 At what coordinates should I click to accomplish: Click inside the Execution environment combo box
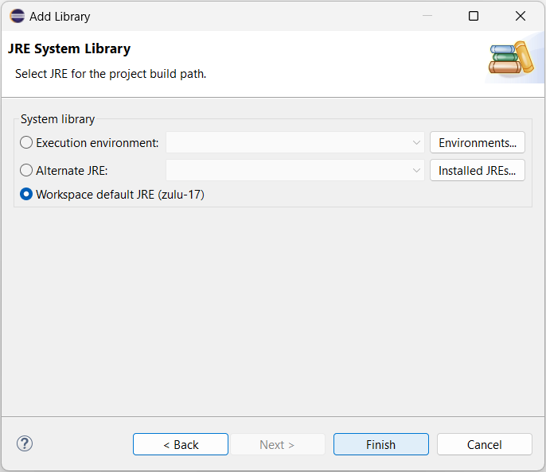295,142
